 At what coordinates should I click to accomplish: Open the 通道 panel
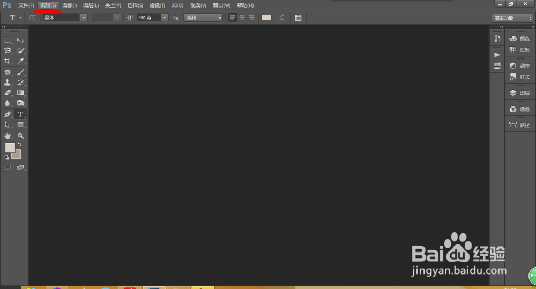(x=519, y=109)
